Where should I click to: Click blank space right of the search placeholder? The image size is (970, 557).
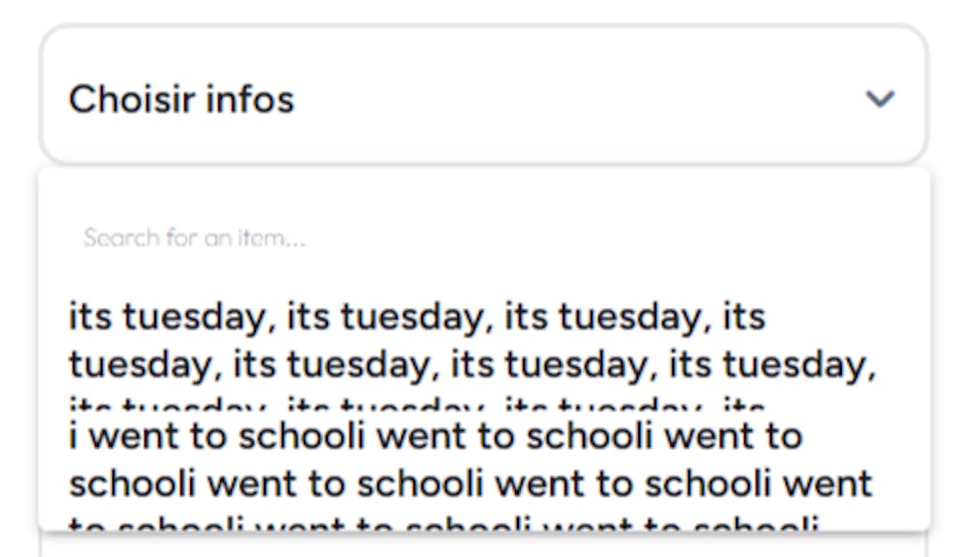(630, 237)
